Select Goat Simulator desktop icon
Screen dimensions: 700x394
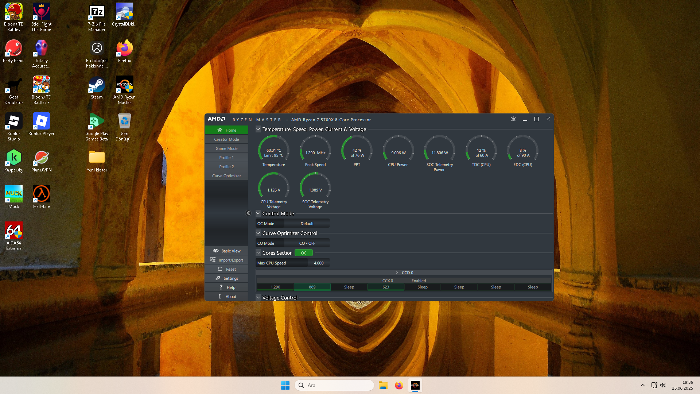[14, 90]
